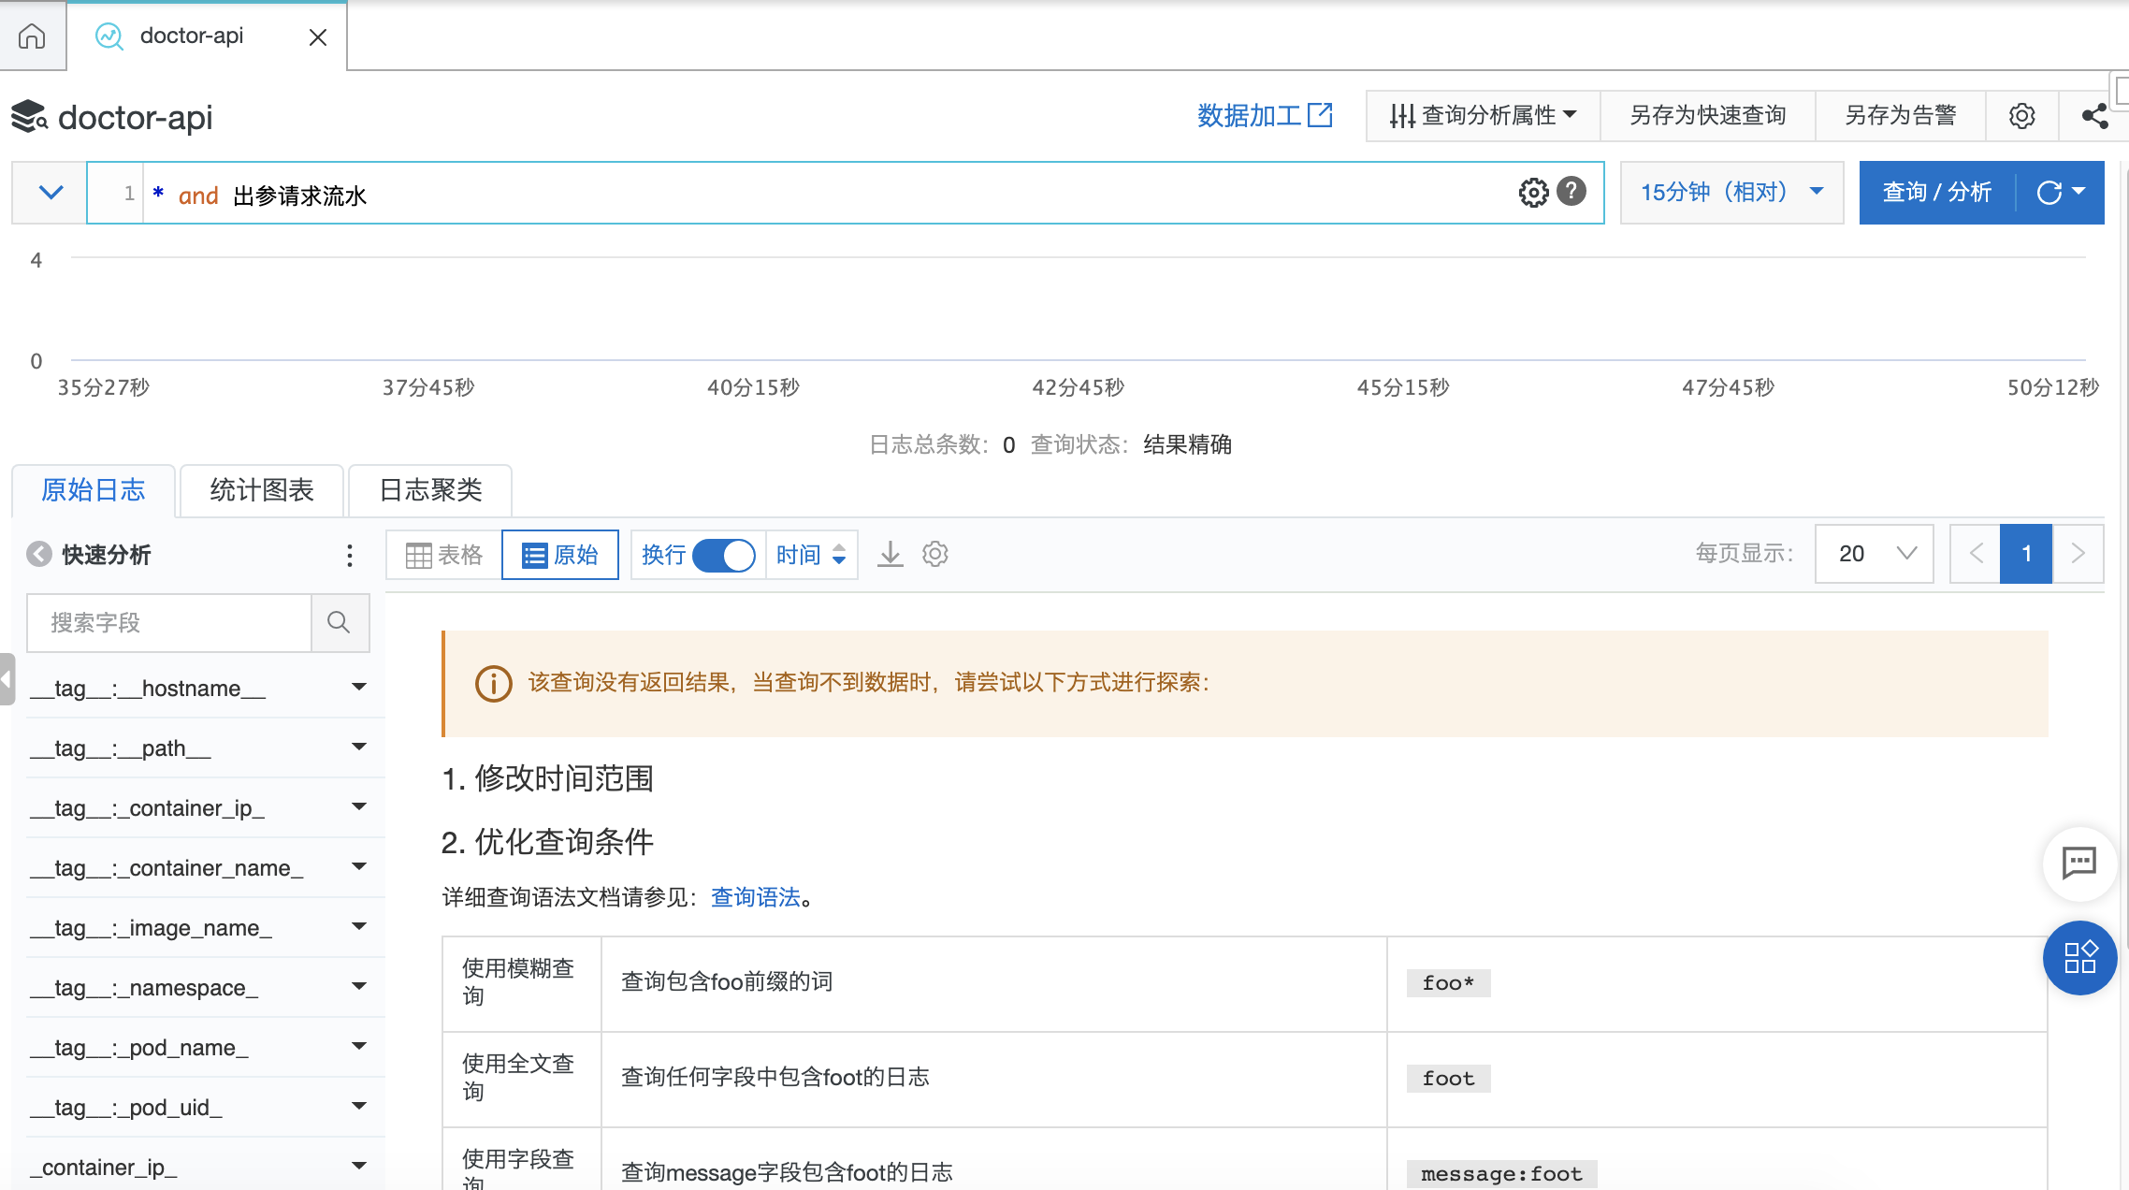Viewport: 2129px width, 1190px height.
Task: Select the 原始 raw view mode
Action: pos(559,555)
